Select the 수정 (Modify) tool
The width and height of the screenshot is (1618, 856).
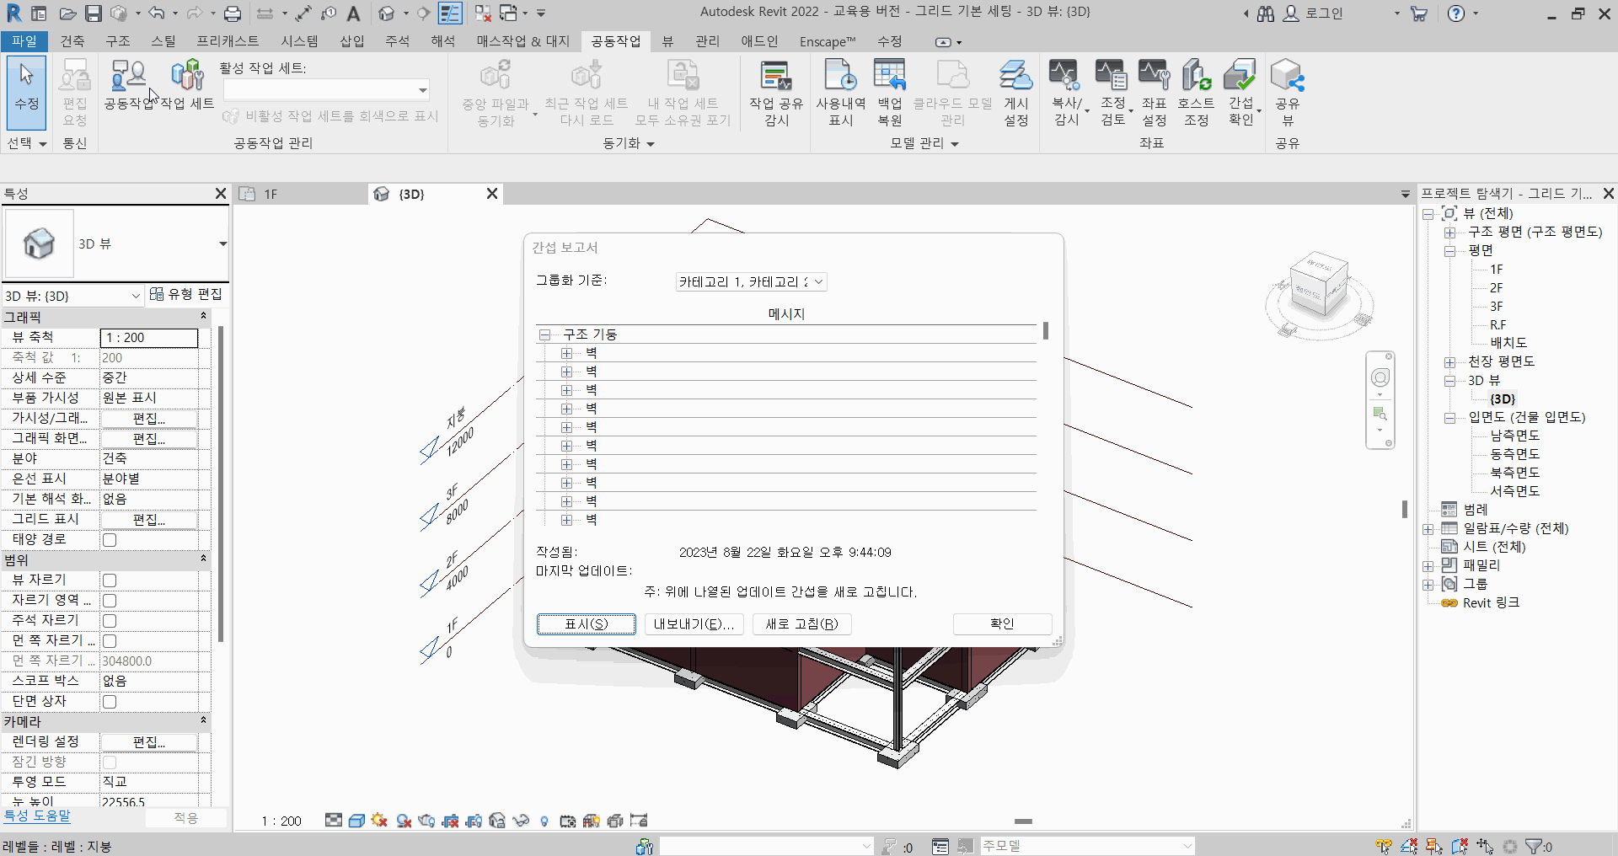tap(26, 91)
